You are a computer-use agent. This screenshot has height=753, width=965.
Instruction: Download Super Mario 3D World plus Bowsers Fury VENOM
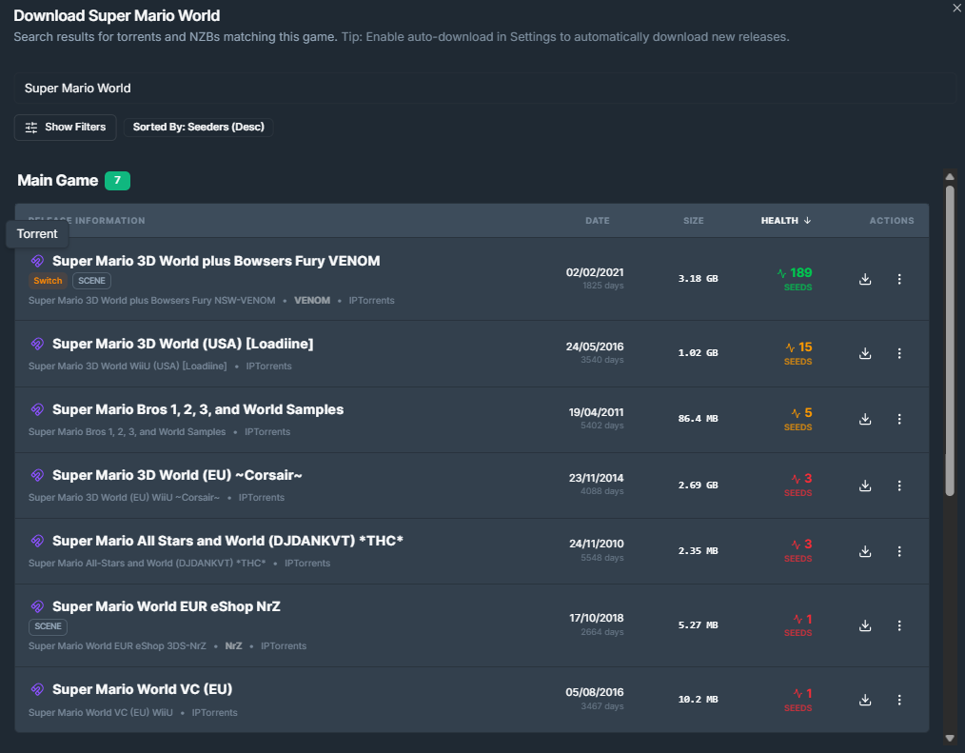tap(865, 279)
